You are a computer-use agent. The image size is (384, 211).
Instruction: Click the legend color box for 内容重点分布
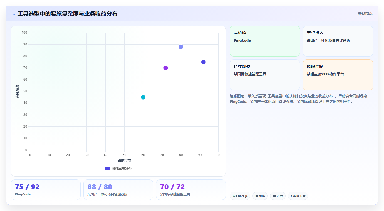pyautogui.click(x=108, y=168)
